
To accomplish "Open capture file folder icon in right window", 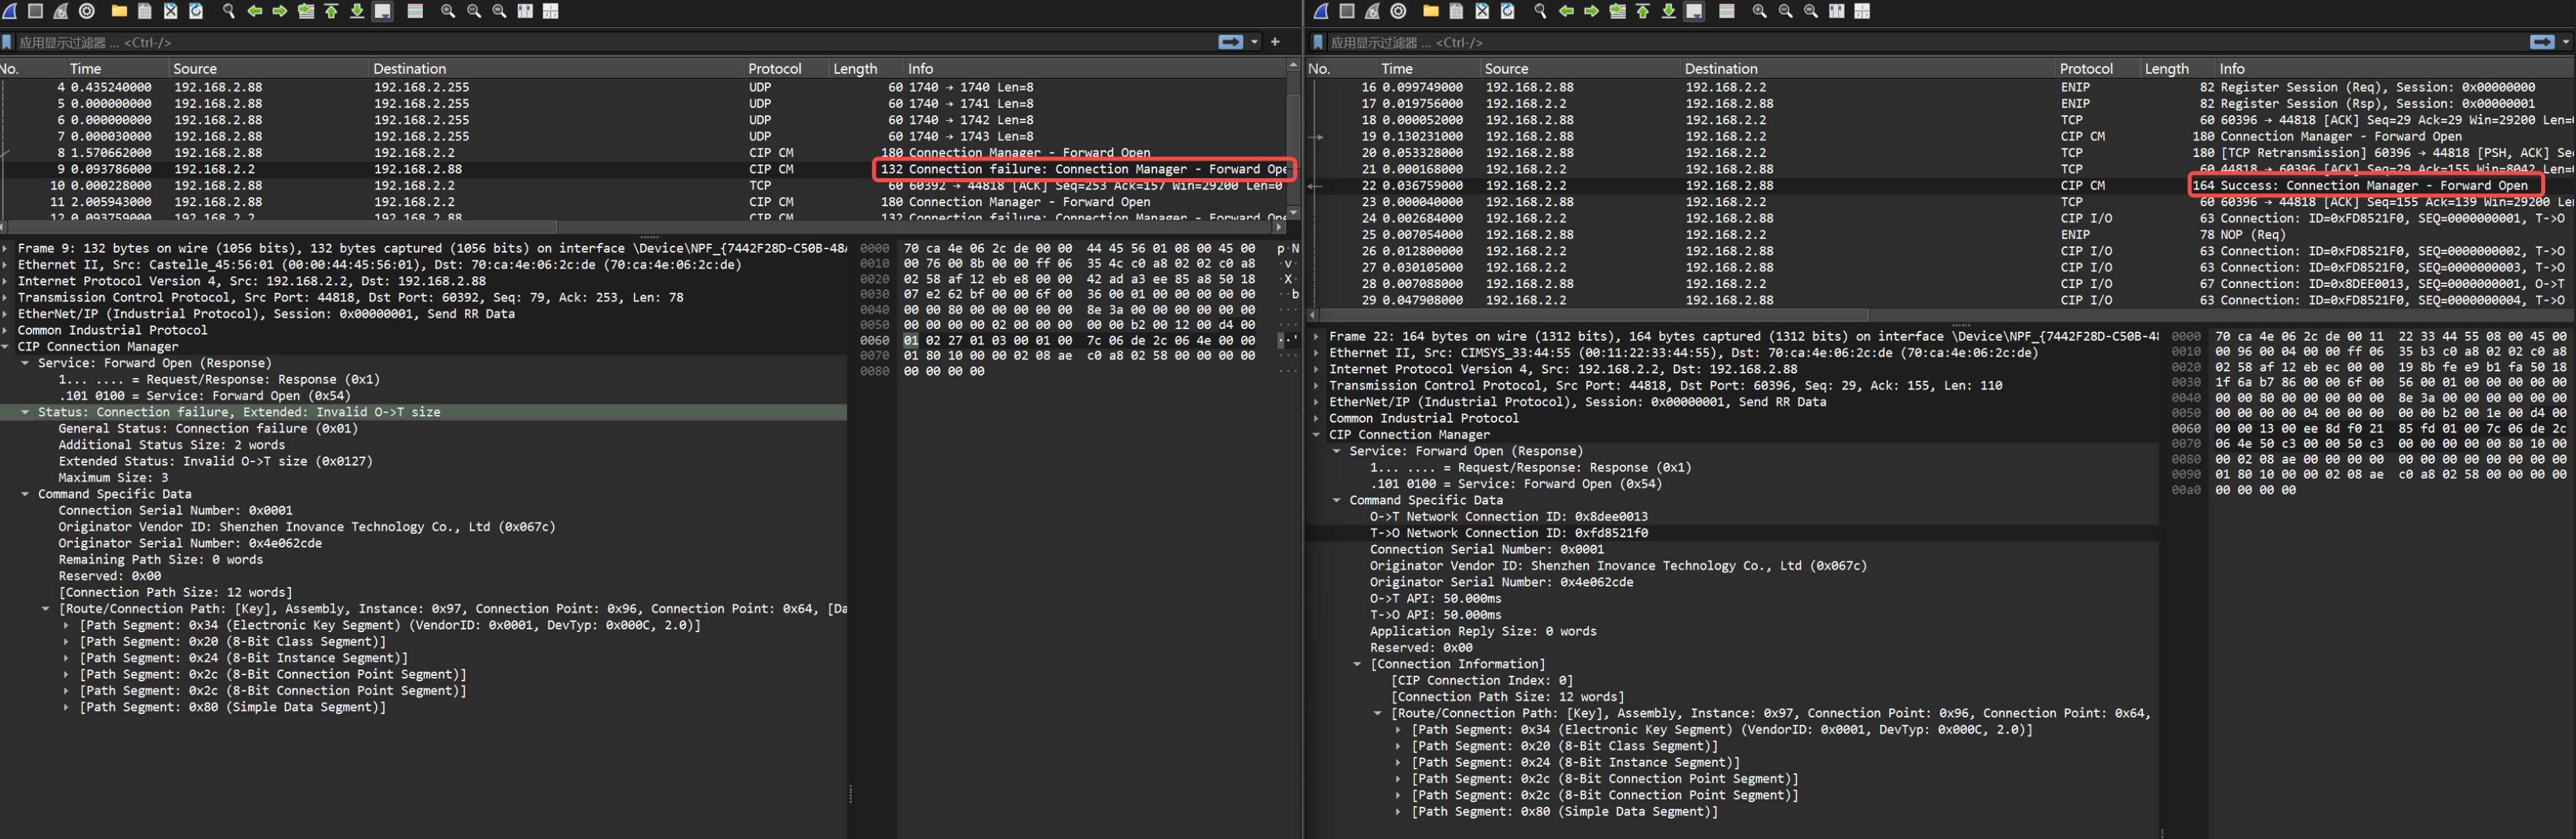I will pos(1431,11).
